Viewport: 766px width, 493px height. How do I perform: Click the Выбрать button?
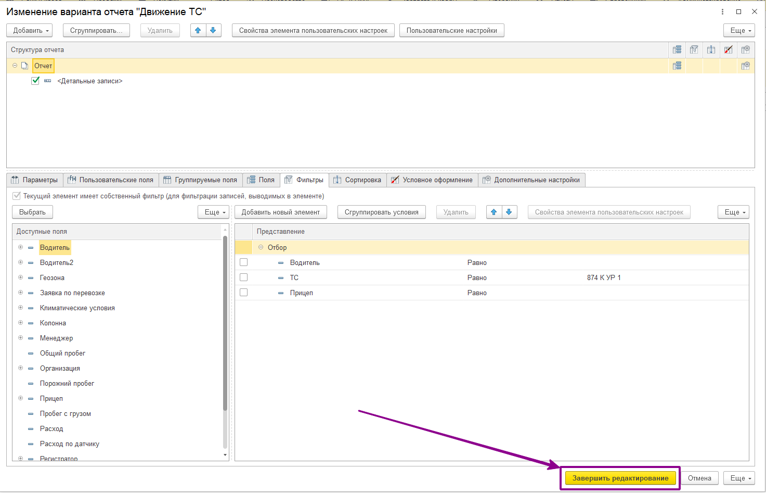pyautogui.click(x=32, y=212)
